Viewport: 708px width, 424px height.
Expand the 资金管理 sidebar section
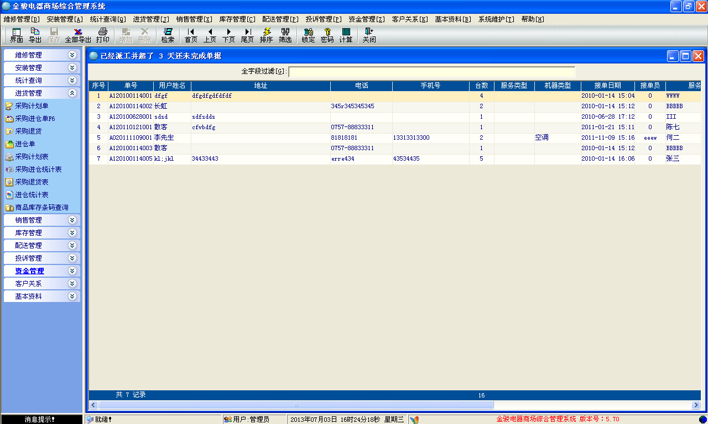coord(41,271)
